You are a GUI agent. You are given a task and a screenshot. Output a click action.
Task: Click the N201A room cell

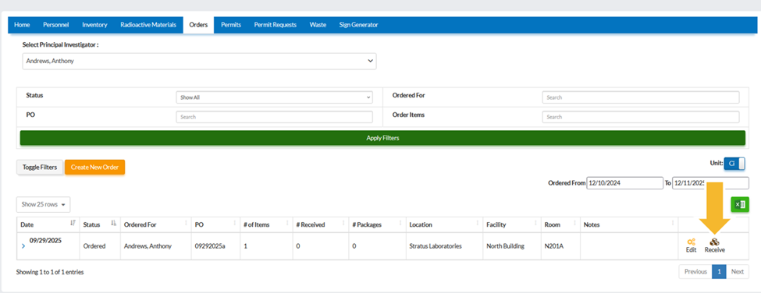pyautogui.click(x=560, y=246)
